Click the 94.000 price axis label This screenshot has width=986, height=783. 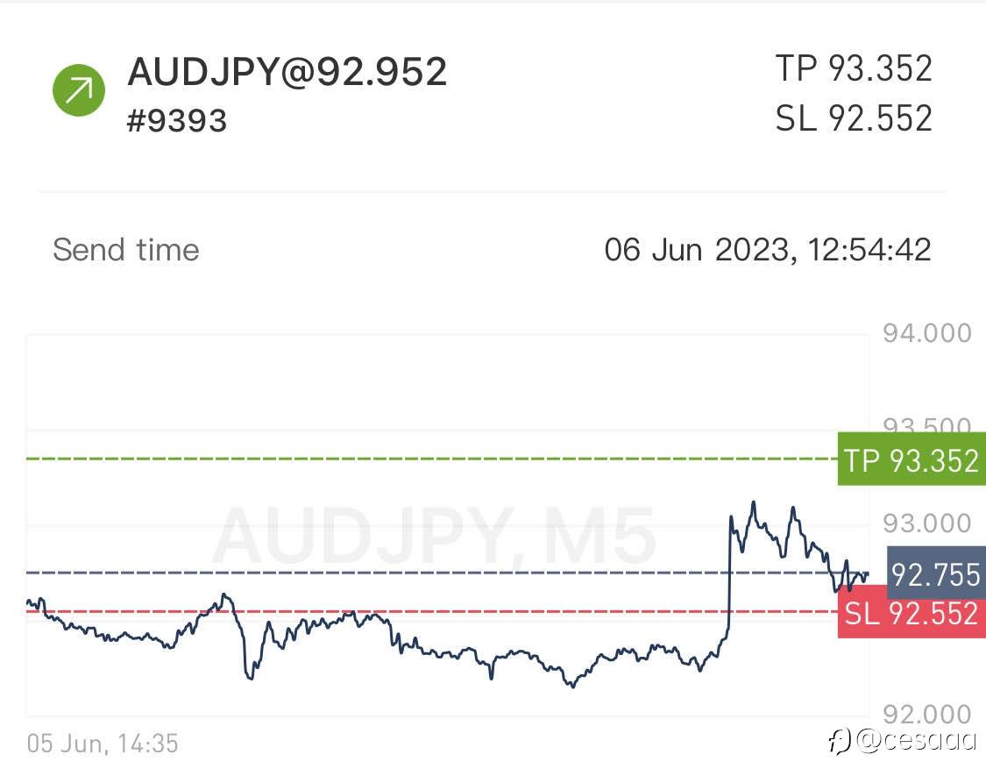(x=927, y=333)
